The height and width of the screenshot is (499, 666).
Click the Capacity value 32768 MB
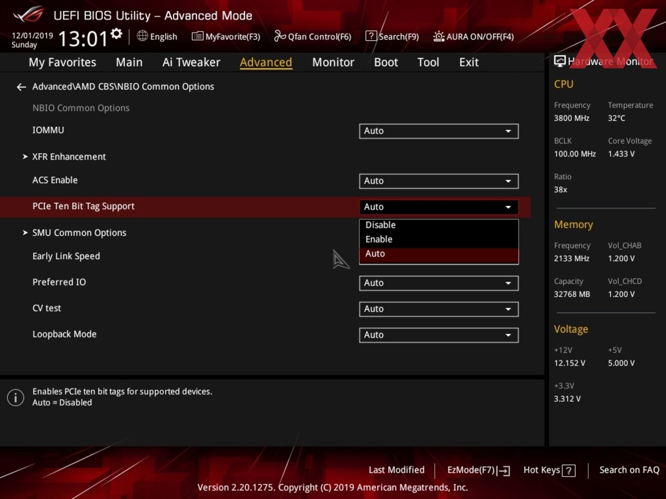coord(572,295)
